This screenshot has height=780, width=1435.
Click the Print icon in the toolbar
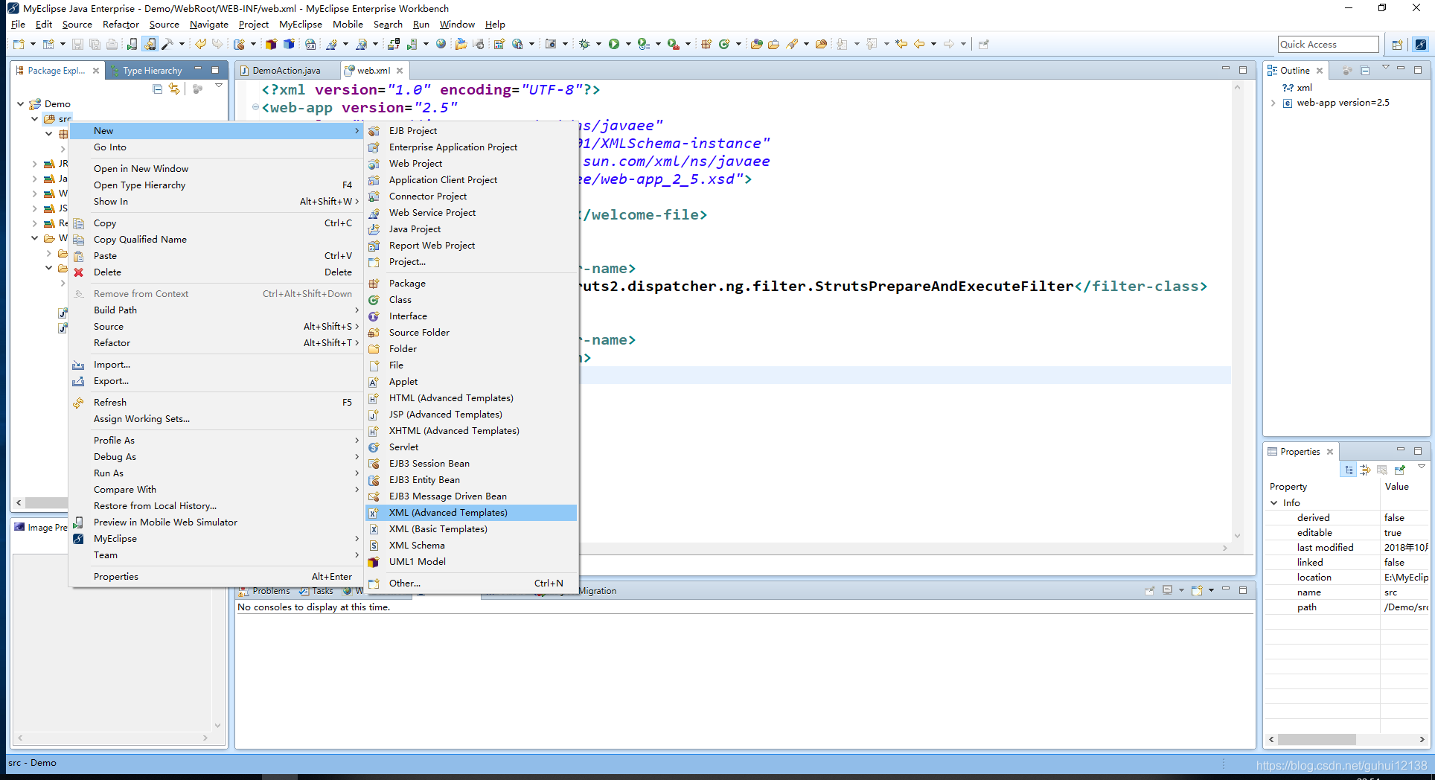[x=112, y=45]
